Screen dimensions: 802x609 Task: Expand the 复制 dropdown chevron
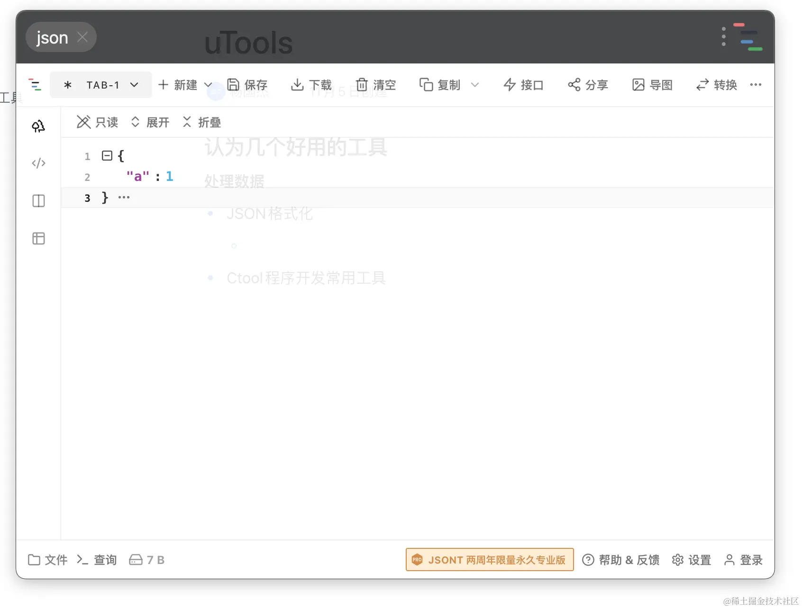coord(475,85)
